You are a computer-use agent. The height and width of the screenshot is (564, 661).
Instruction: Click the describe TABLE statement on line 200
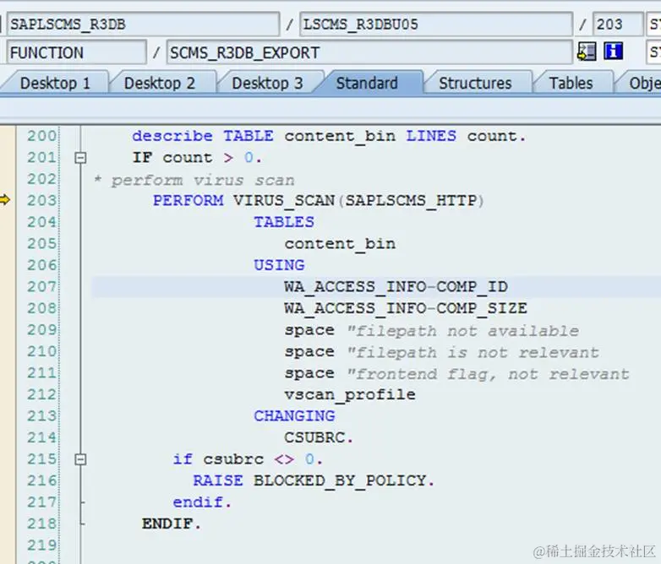click(329, 136)
